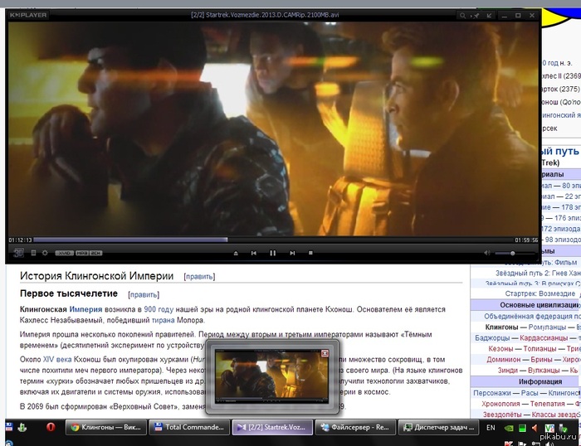Pause the video in KMPlayer
The height and width of the screenshot is (446, 581).
point(272,253)
